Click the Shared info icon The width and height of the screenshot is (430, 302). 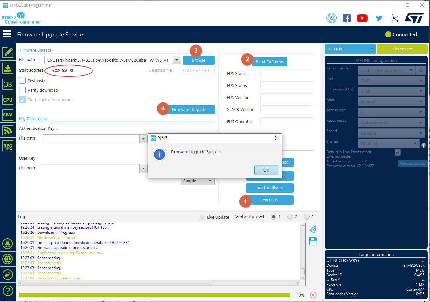(423, 145)
